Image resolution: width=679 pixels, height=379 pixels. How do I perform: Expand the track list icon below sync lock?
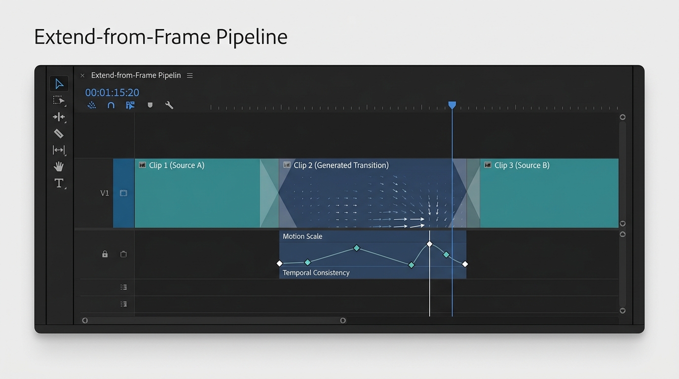pos(123,287)
